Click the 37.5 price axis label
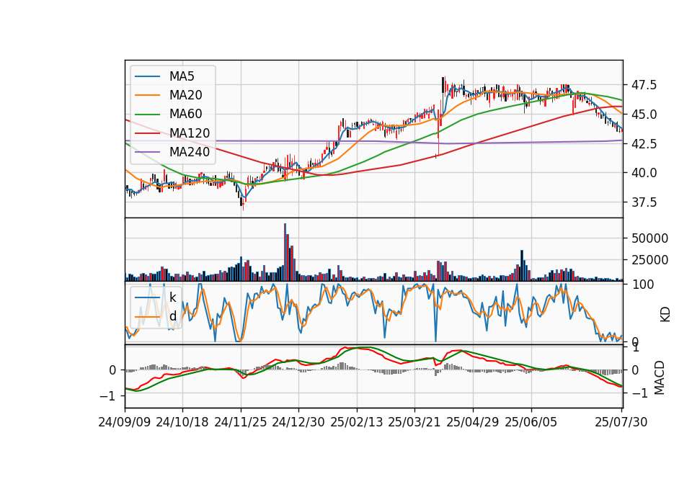 click(644, 202)
